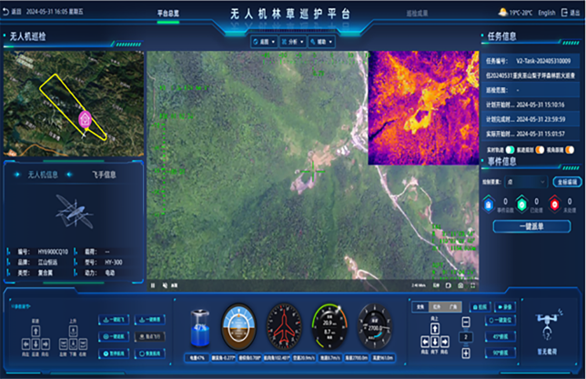Open the 分析 dropdown above the map

click(x=292, y=42)
